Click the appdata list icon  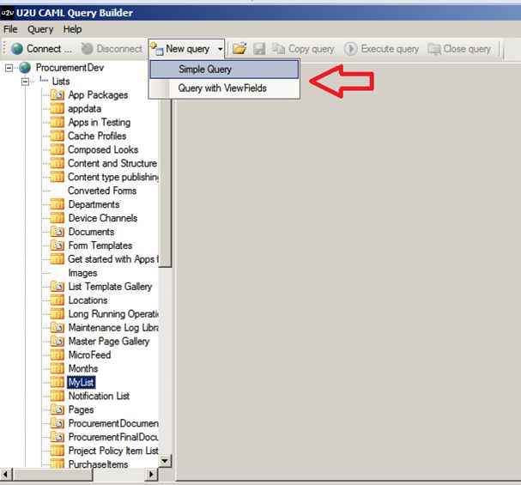[x=58, y=109]
